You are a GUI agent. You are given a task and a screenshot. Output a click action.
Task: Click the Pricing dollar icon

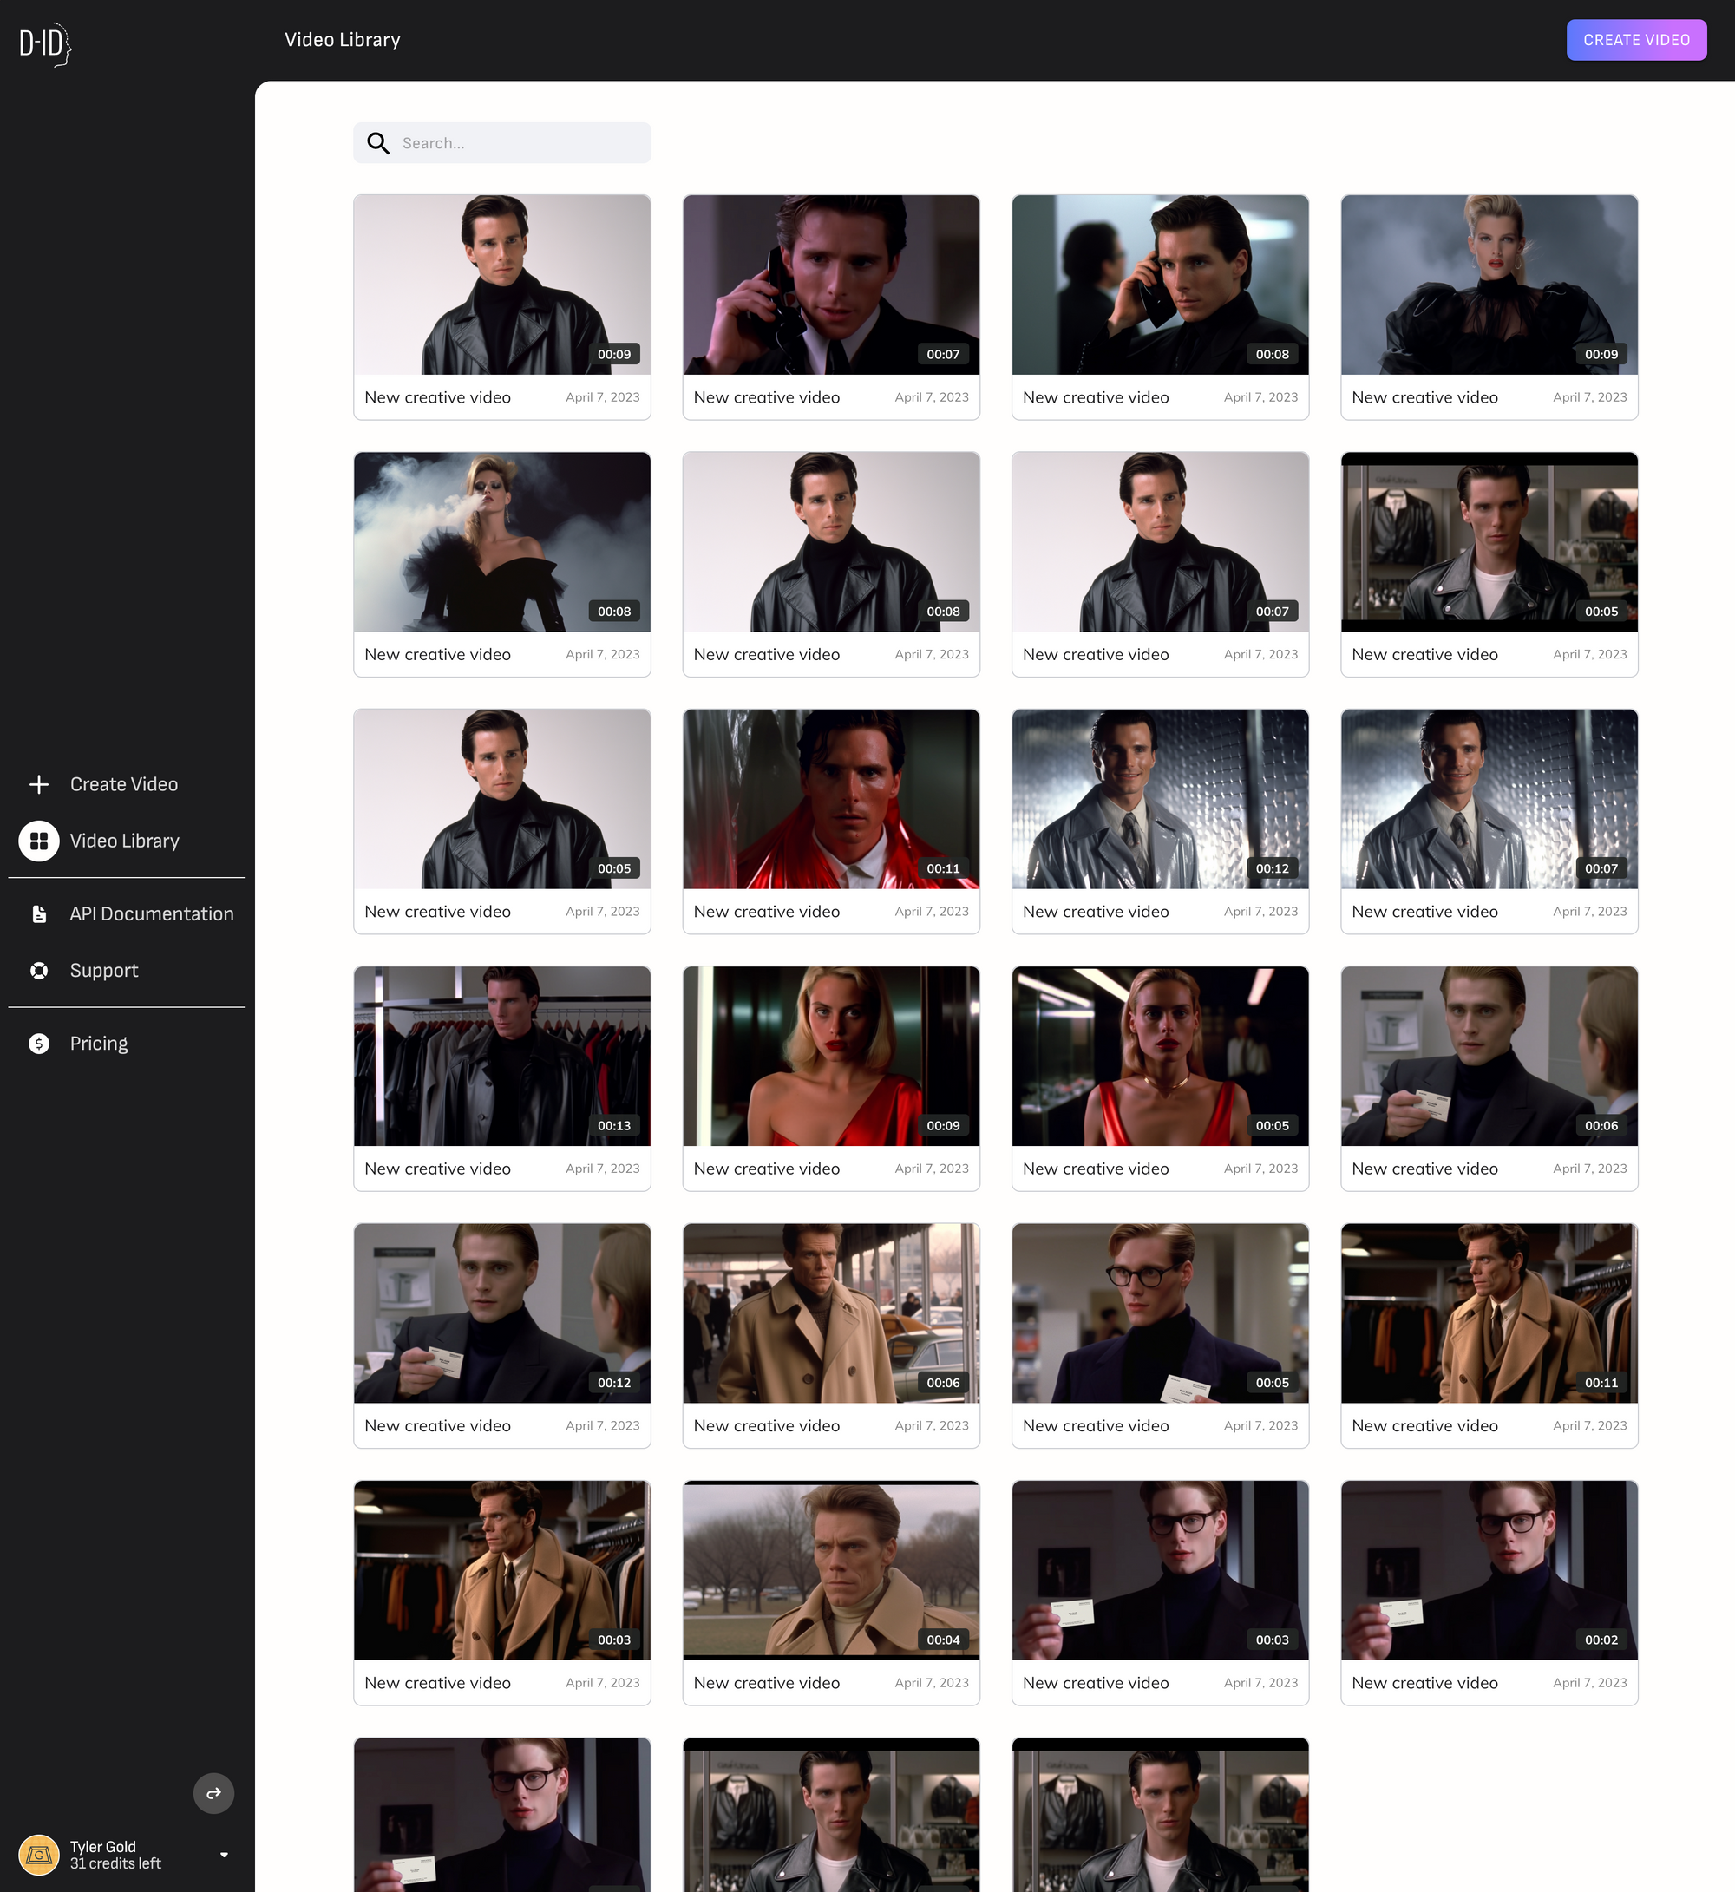click(x=38, y=1044)
